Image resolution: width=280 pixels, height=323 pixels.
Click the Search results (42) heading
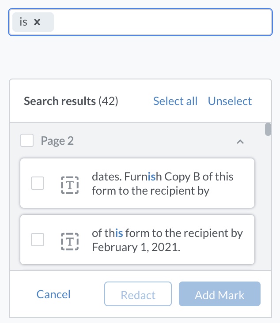pos(71,101)
